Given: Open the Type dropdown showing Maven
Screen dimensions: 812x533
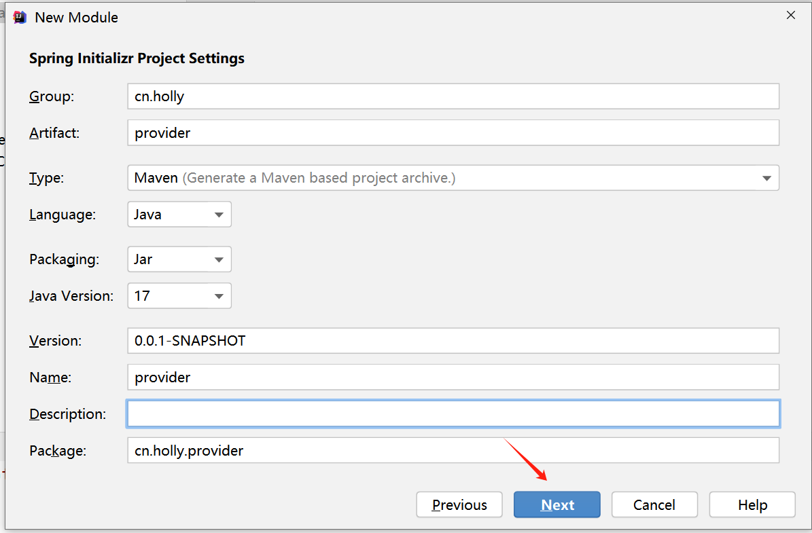Looking at the screenshot, I should click(453, 178).
